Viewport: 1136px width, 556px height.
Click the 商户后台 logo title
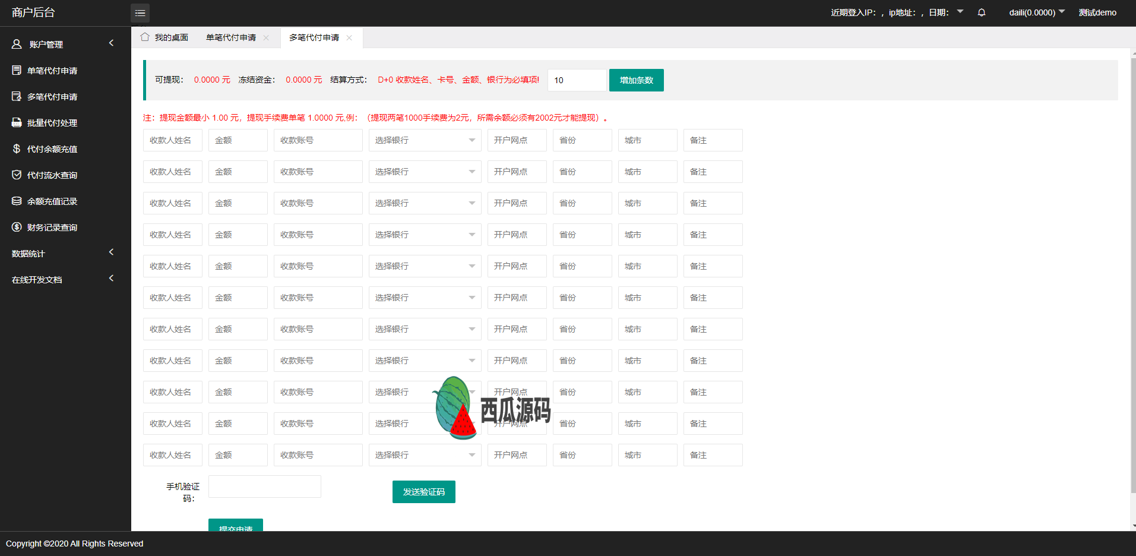click(33, 12)
